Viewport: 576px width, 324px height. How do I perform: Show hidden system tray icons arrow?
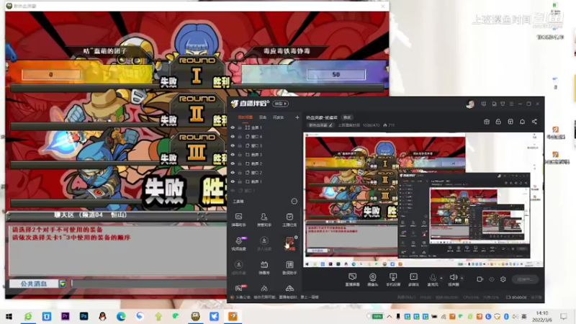tap(390, 316)
